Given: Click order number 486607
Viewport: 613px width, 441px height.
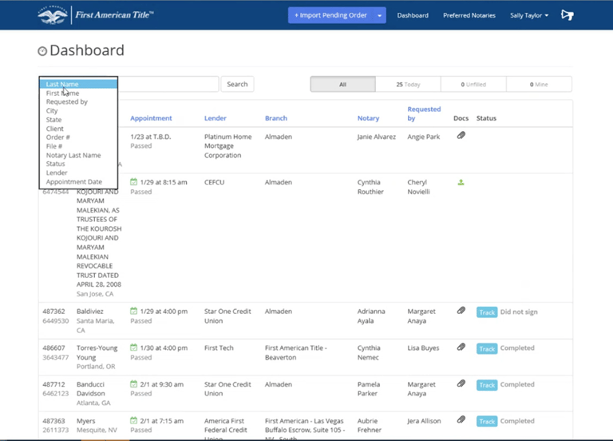Looking at the screenshot, I should click(53, 348).
